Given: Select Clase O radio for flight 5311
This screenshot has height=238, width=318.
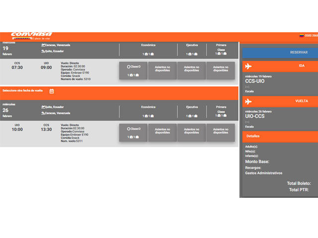Looking at the screenshot, I should coord(129,129).
